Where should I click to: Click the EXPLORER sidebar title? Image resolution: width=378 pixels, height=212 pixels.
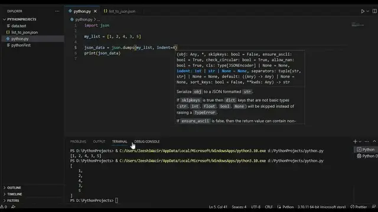pyautogui.click(x=14, y=11)
